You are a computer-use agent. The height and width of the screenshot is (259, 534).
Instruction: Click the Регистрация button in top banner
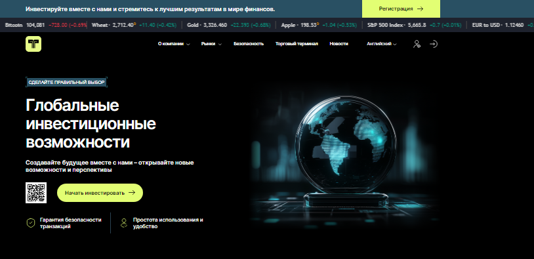401,9
